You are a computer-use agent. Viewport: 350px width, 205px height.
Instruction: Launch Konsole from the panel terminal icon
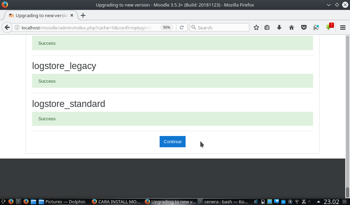(x=18, y=202)
